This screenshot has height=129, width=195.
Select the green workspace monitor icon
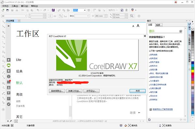click(x=8, y=65)
